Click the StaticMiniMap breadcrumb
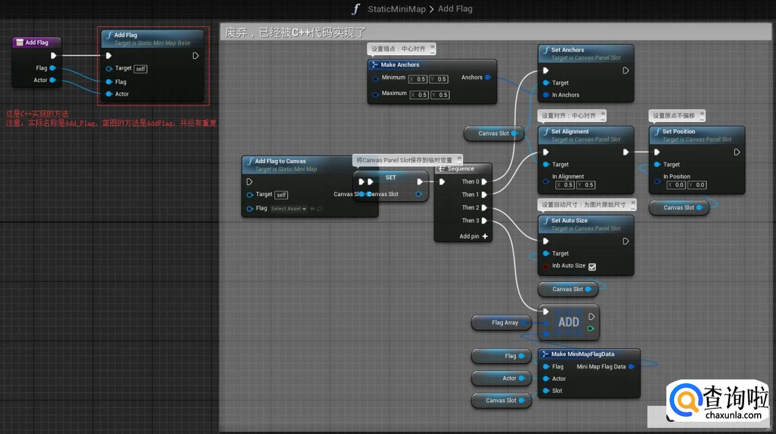The image size is (776, 434). (x=396, y=9)
